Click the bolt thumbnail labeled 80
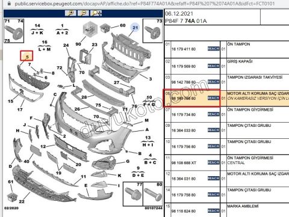This screenshot has width=289, height=217. [152, 194]
